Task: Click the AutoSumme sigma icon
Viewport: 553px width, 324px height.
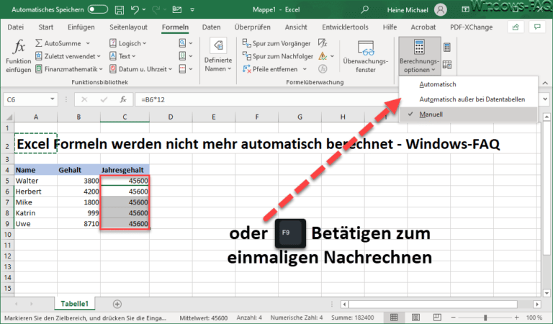Action: tap(39, 43)
